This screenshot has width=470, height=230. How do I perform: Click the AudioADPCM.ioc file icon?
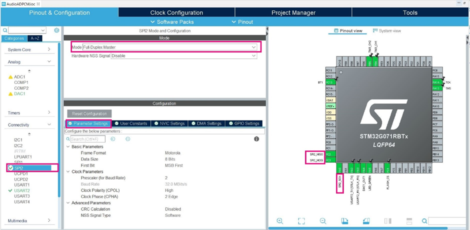tap(3, 3)
